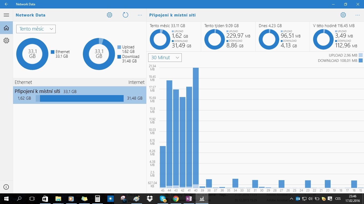The width and height of the screenshot is (364, 204).
Task: Open the more options ellipsis in right panel
Action: pyautogui.click(x=358, y=15)
